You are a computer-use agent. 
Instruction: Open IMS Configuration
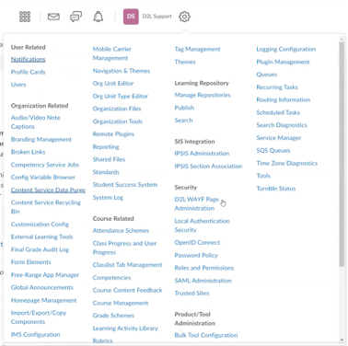click(x=36, y=334)
